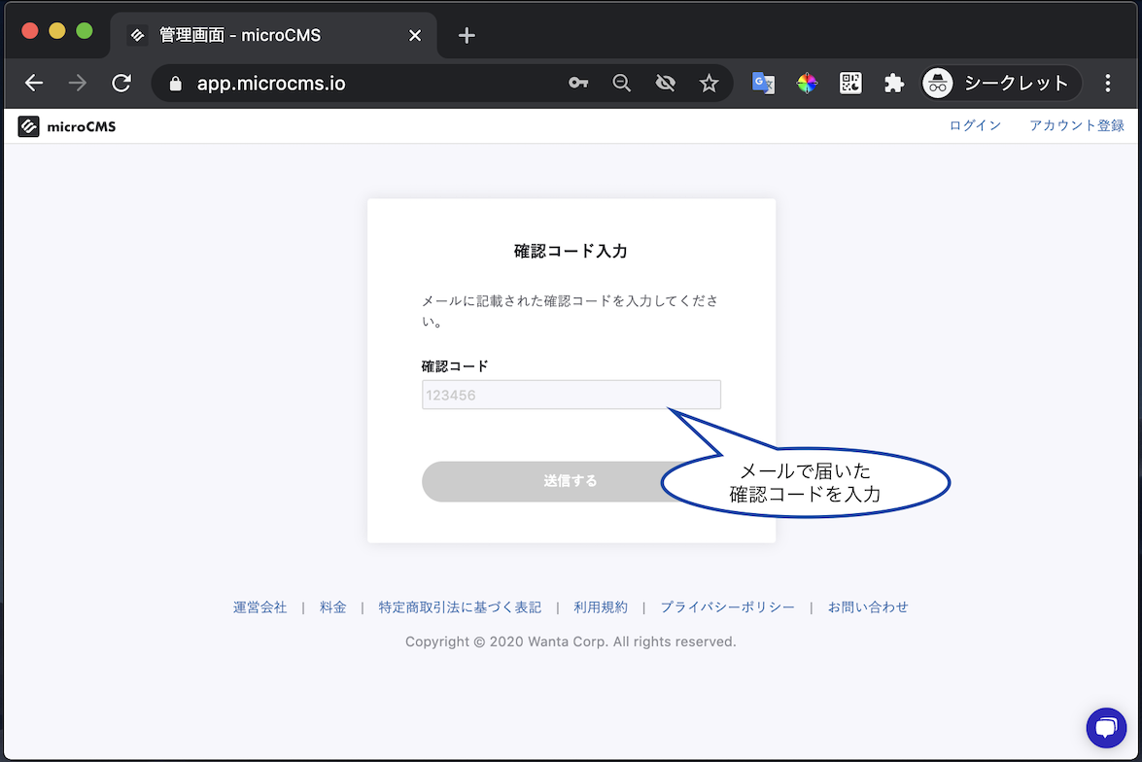Screen dimensions: 1142x762
Task: Click the padlock icon in the address bar
Action: (x=175, y=84)
